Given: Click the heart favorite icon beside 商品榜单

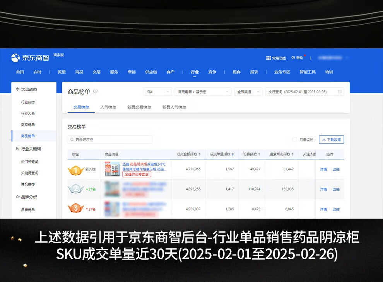Looking at the screenshot, I should (96, 92).
